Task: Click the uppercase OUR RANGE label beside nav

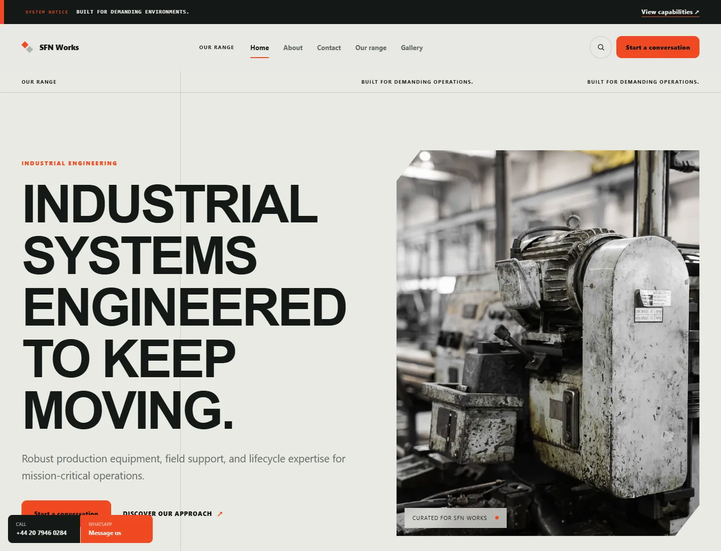Action: point(216,48)
